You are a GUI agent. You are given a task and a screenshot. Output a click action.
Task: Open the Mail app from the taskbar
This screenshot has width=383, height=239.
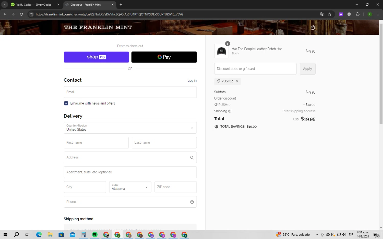coord(73,235)
